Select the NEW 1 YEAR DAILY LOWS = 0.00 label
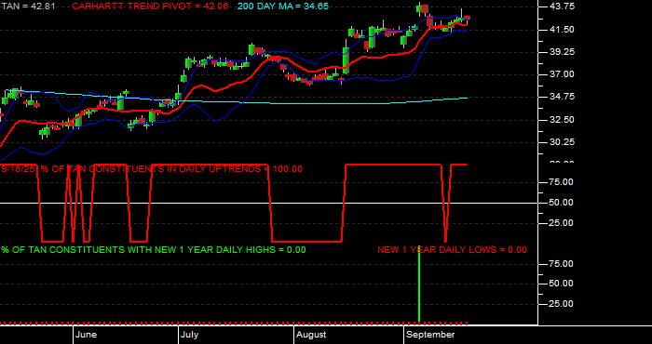 tap(452, 250)
